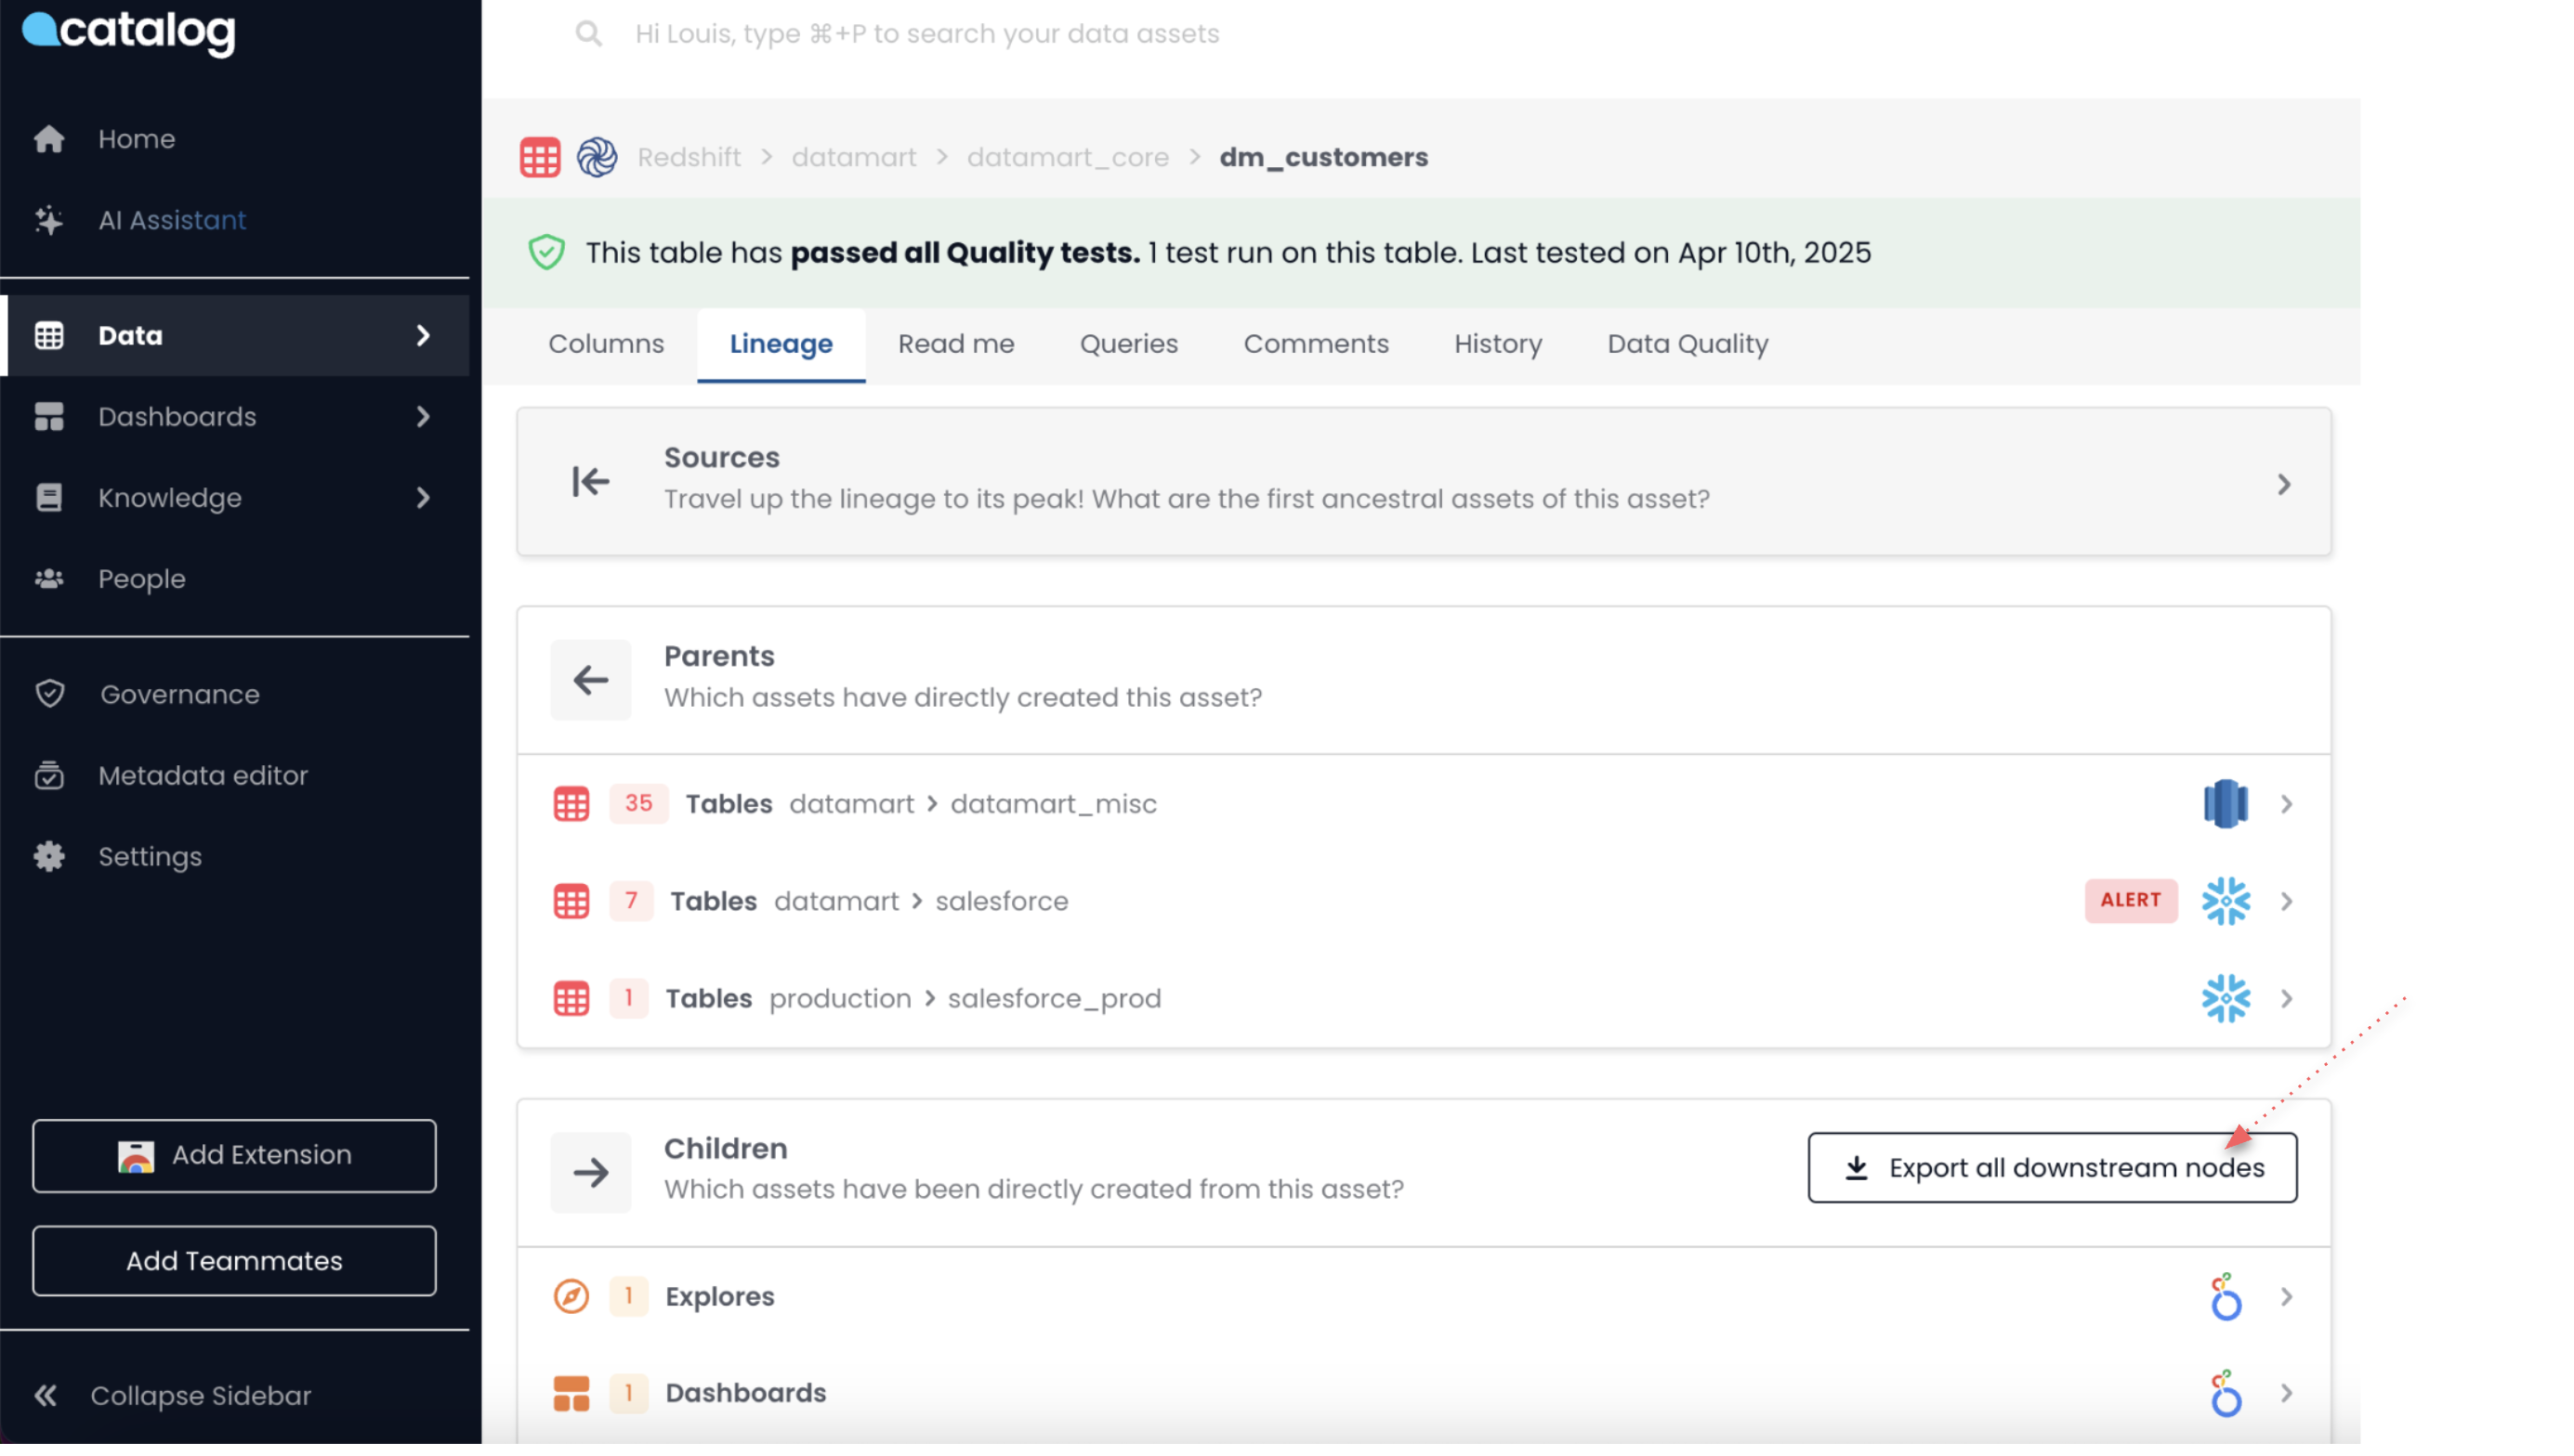Click the red table icon in breadcrumb
This screenshot has height=1456, width=2574.
click(540, 157)
